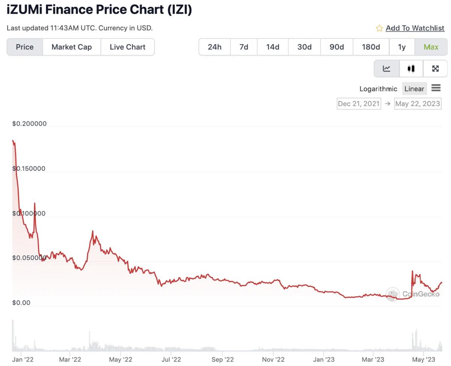Click the price line peak near $0.18

tap(13, 141)
